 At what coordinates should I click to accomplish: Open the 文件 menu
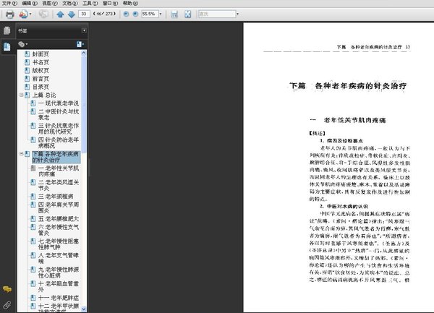click(x=8, y=4)
